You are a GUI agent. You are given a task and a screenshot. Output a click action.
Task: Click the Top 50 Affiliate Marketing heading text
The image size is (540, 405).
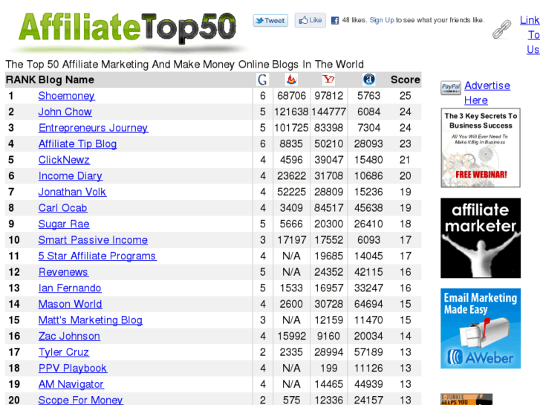[185, 65]
